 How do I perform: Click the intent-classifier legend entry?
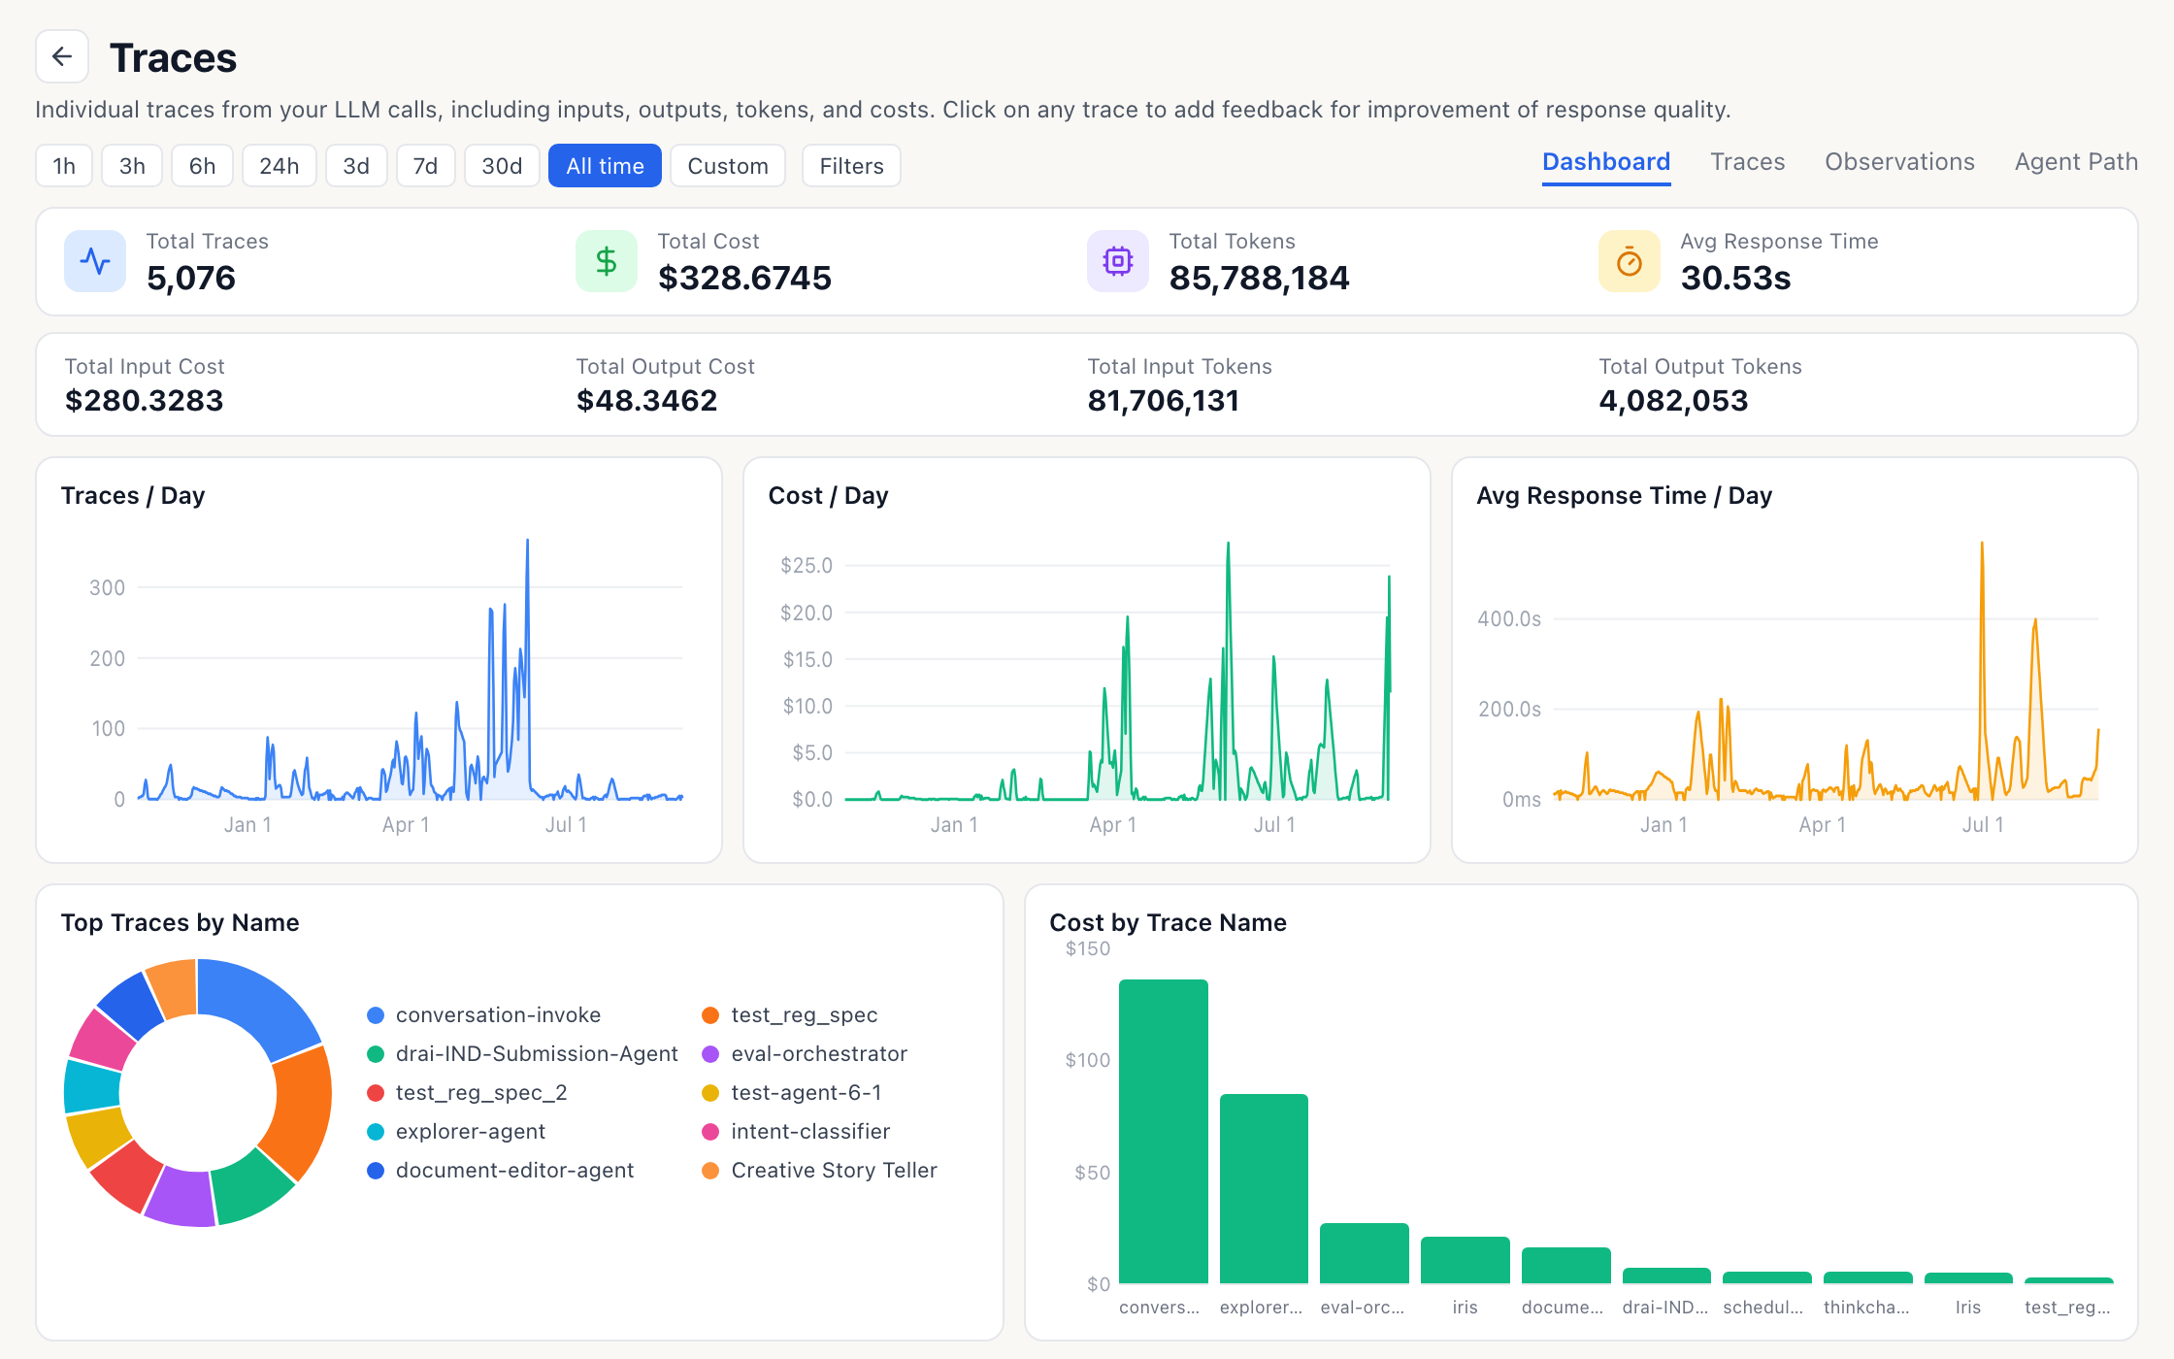coord(796,1132)
